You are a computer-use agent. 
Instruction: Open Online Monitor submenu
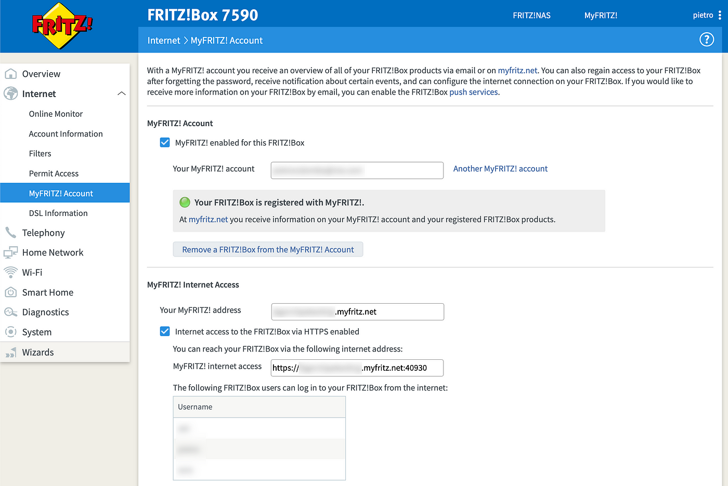[56, 114]
